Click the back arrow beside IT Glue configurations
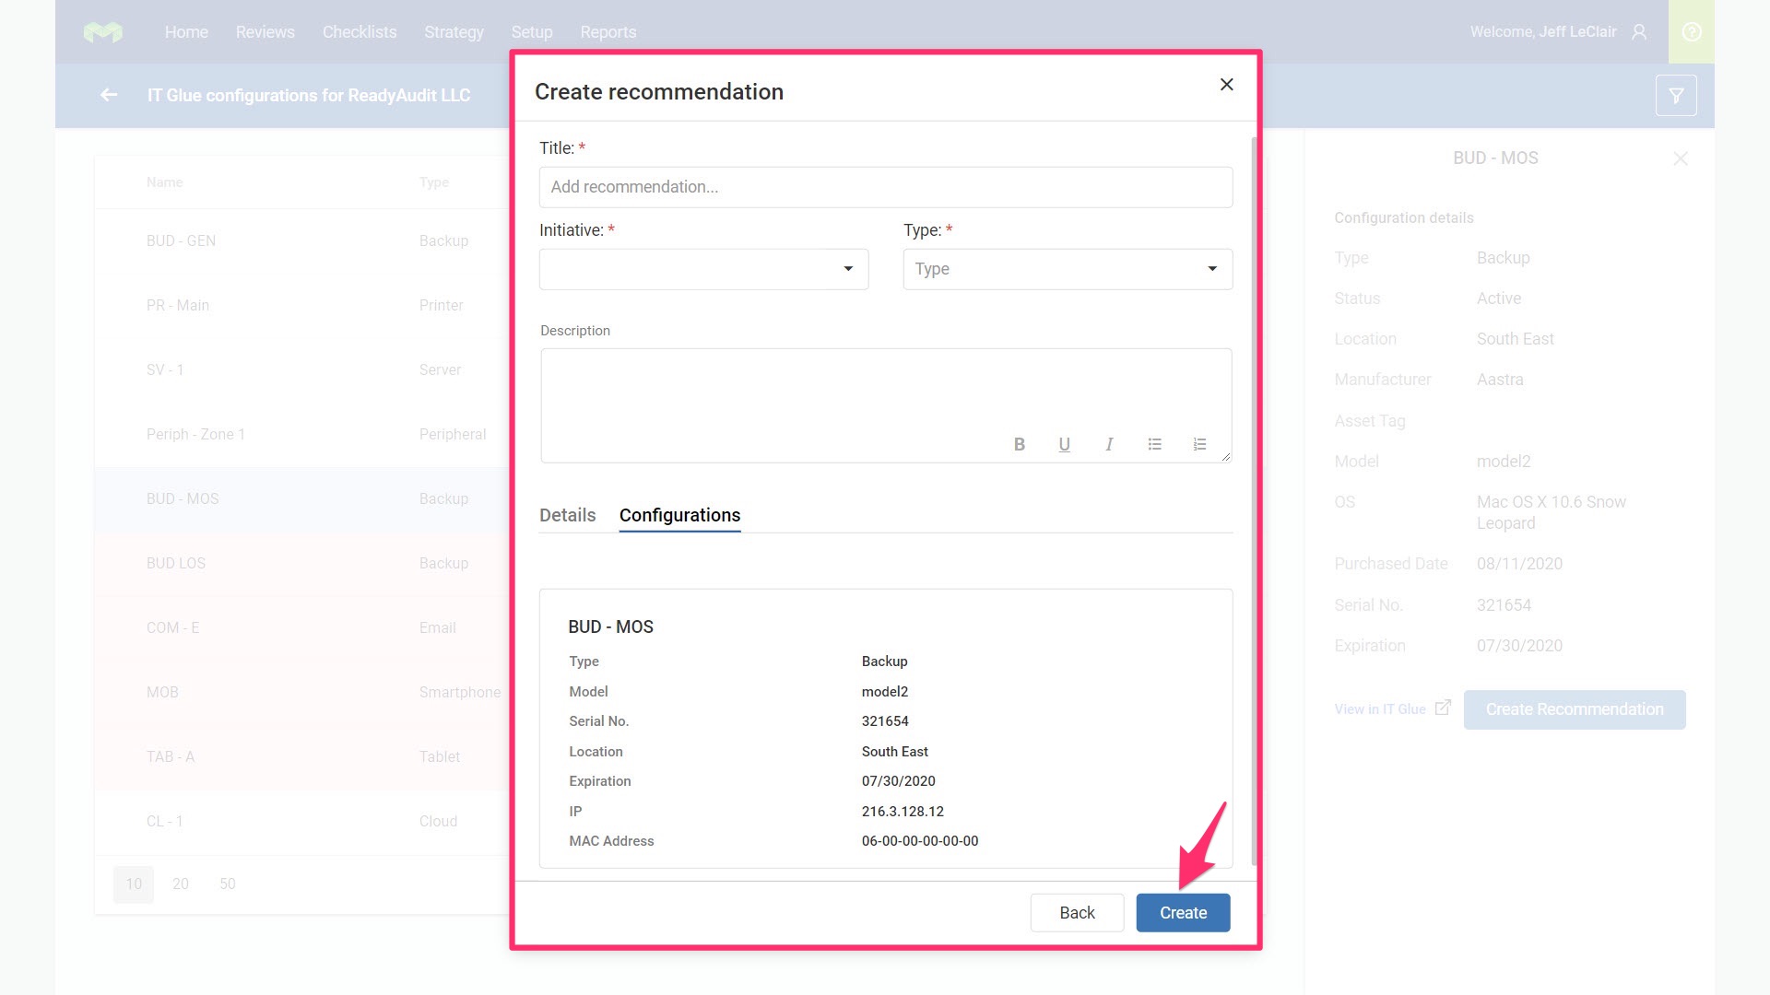 click(109, 95)
